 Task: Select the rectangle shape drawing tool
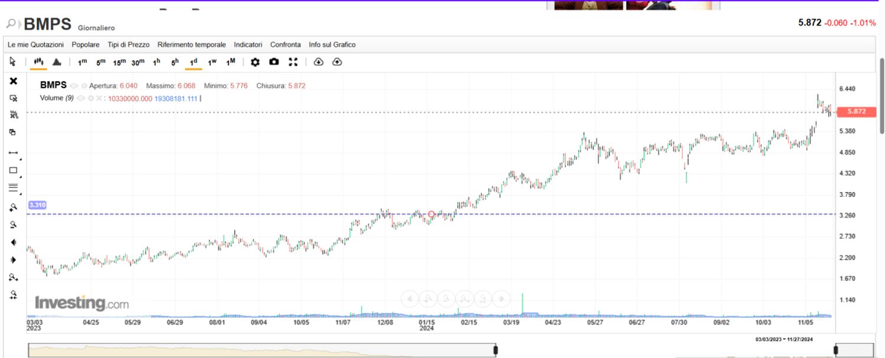click(13, 170)
